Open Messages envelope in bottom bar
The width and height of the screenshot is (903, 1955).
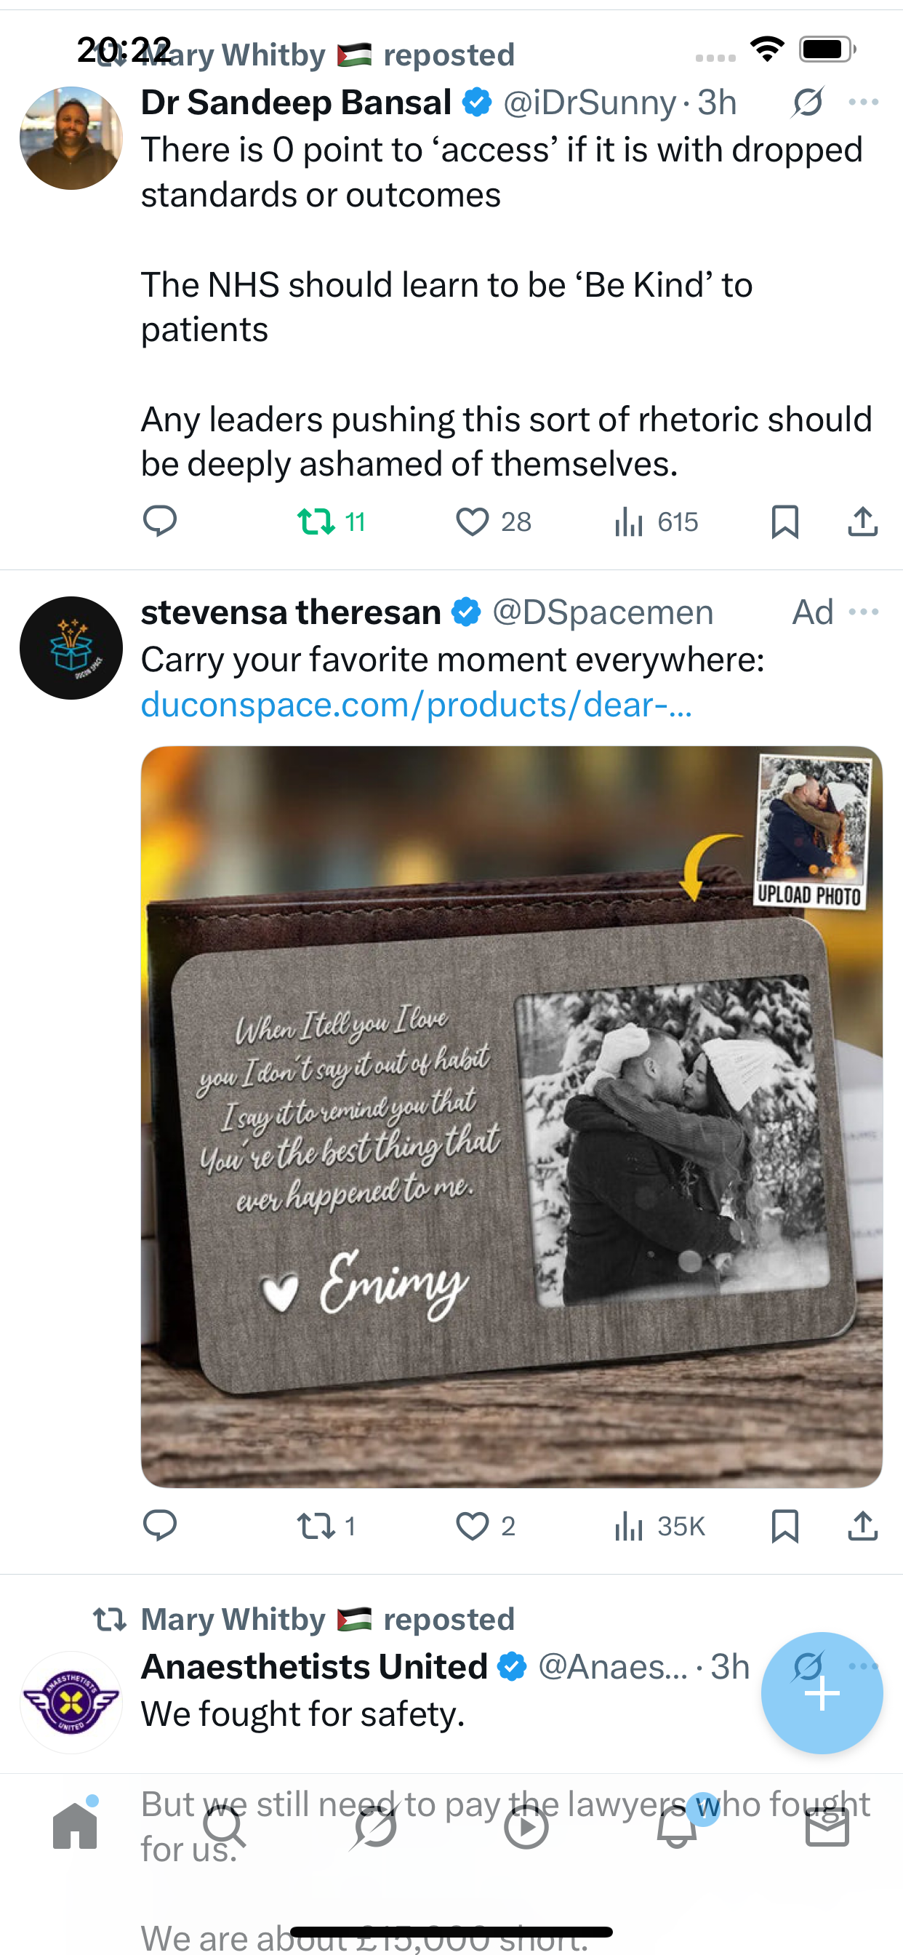[827, 1826]
